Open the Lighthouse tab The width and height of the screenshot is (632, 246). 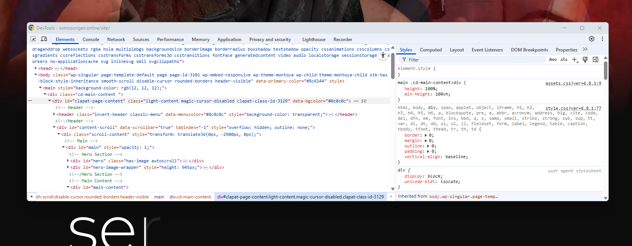click(314, 40)
